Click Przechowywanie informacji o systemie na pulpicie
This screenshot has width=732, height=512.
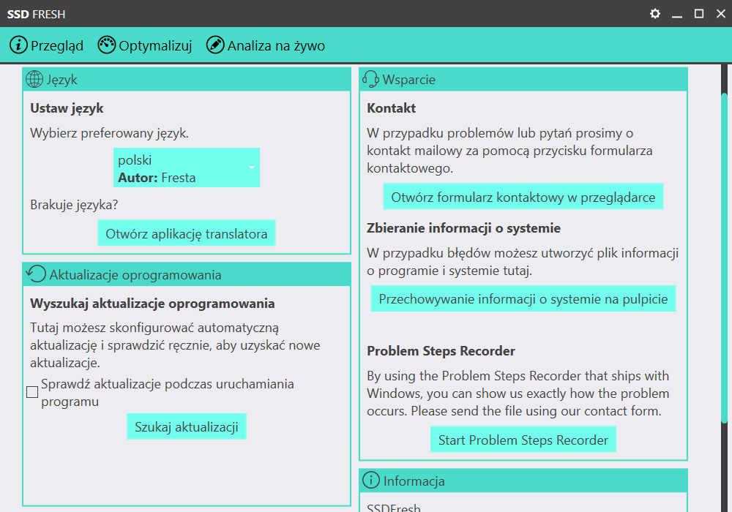pyautogui.click(x=523, y=298)
